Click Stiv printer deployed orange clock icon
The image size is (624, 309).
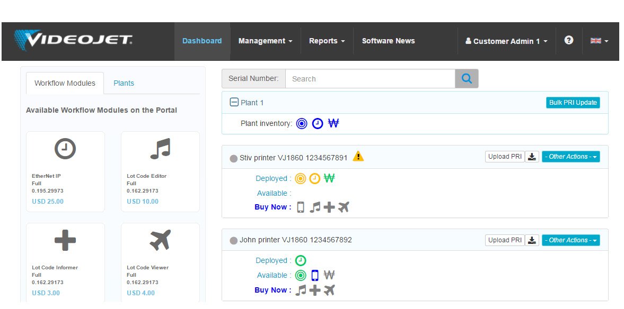[315, 179]
